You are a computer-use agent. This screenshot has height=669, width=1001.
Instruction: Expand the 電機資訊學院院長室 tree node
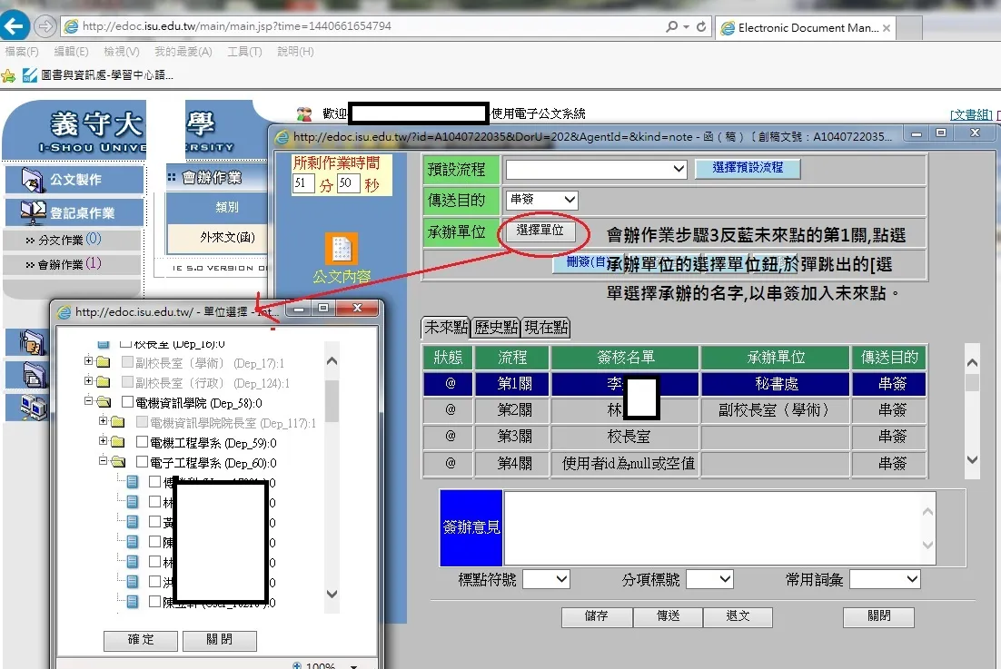[x=104, y=421]
